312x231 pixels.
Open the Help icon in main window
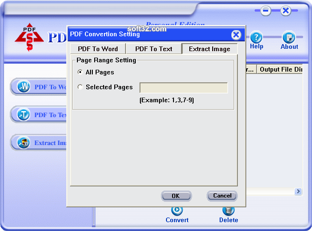click(257, 37)
